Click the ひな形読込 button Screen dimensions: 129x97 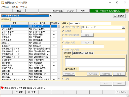(x=119, y=16)
